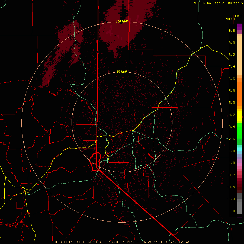This screenshot has height=244, width=244.
Task: Click the [PHAS] units label
Action: pos(229,19)
